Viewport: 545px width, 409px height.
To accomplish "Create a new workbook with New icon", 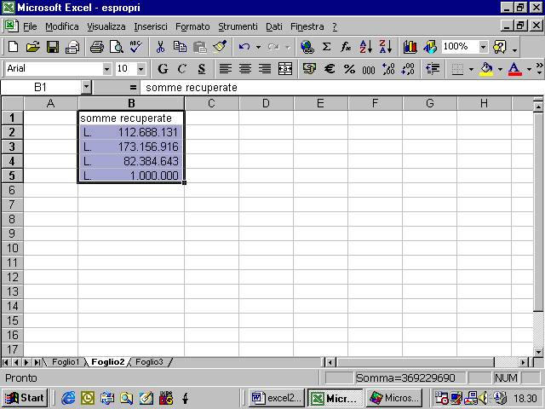I will point(14,47).
